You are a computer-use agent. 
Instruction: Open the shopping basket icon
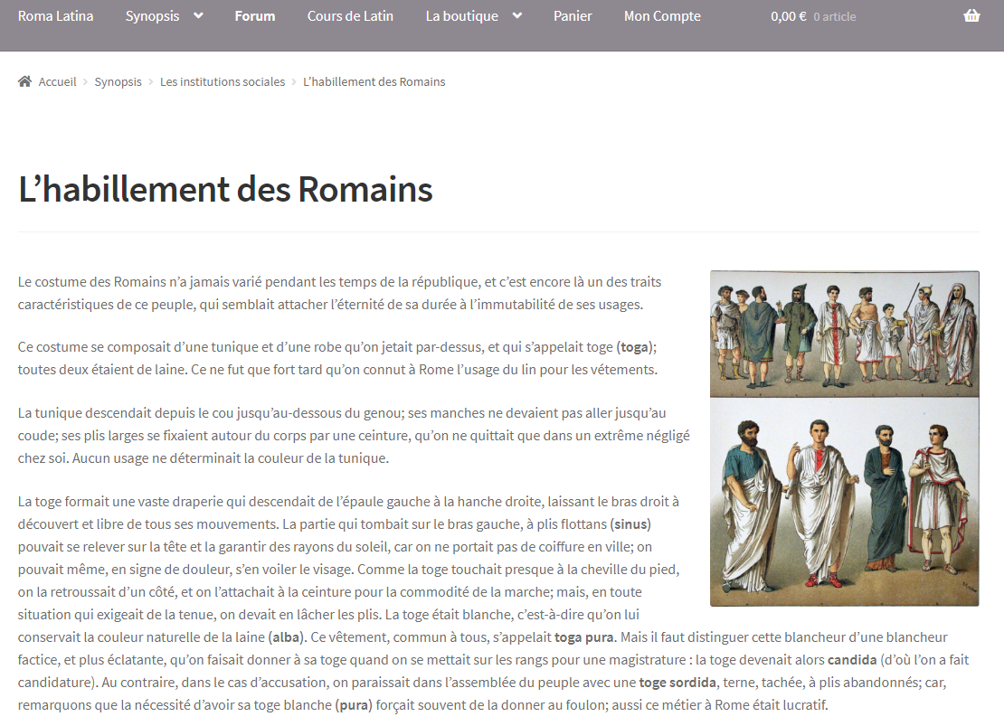(971, 15)
